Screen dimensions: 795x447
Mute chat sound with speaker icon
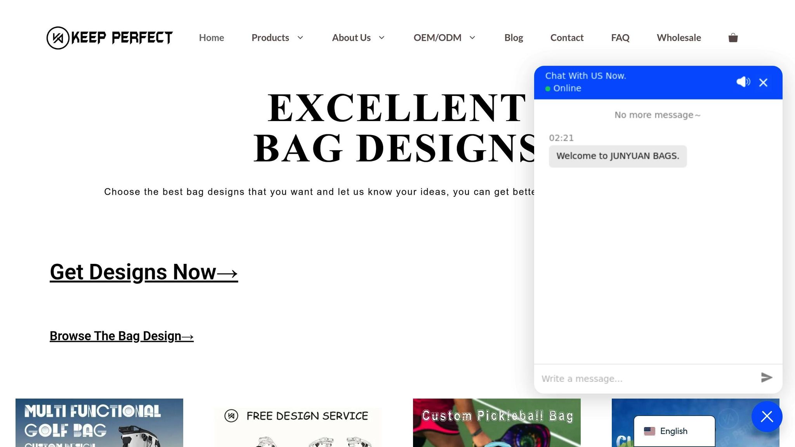pos(743,82)
